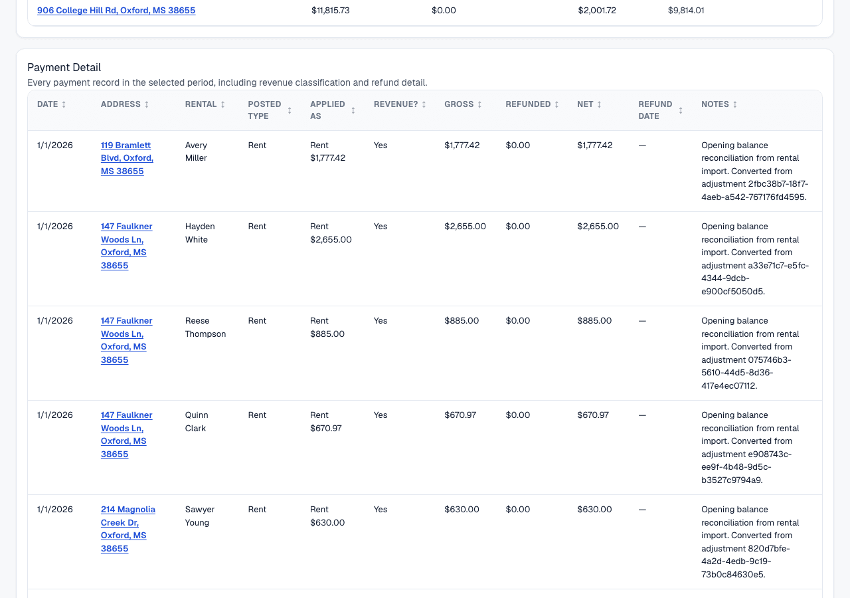Click the NOTES column header label
The width and height of the screenshot is (850, 598).
click(715, 104)
